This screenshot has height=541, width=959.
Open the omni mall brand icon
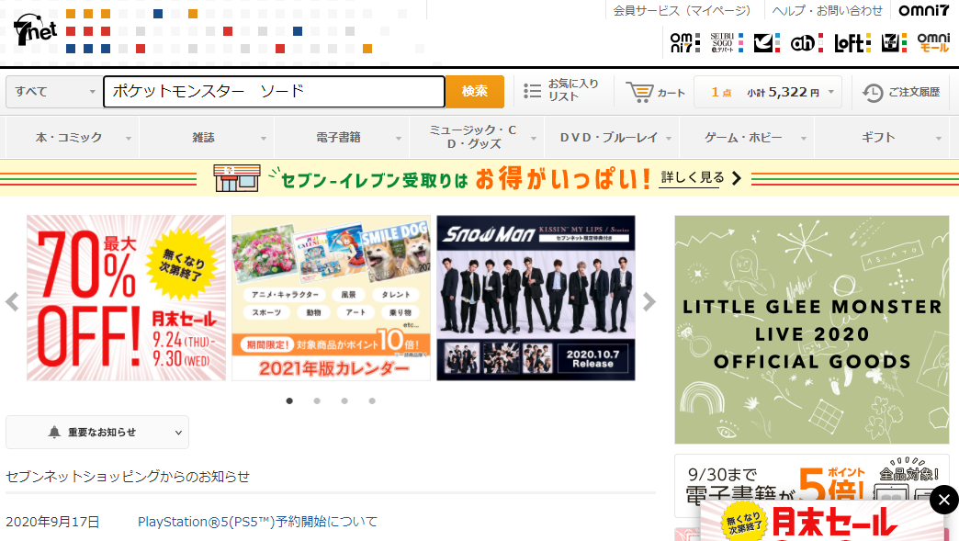(933, 43)
